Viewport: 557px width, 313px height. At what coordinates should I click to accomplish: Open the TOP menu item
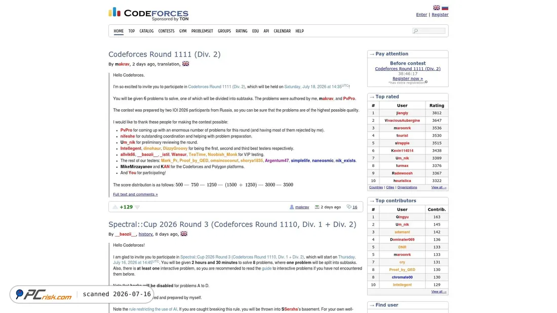pyautogui.click(x=132, y=31)
